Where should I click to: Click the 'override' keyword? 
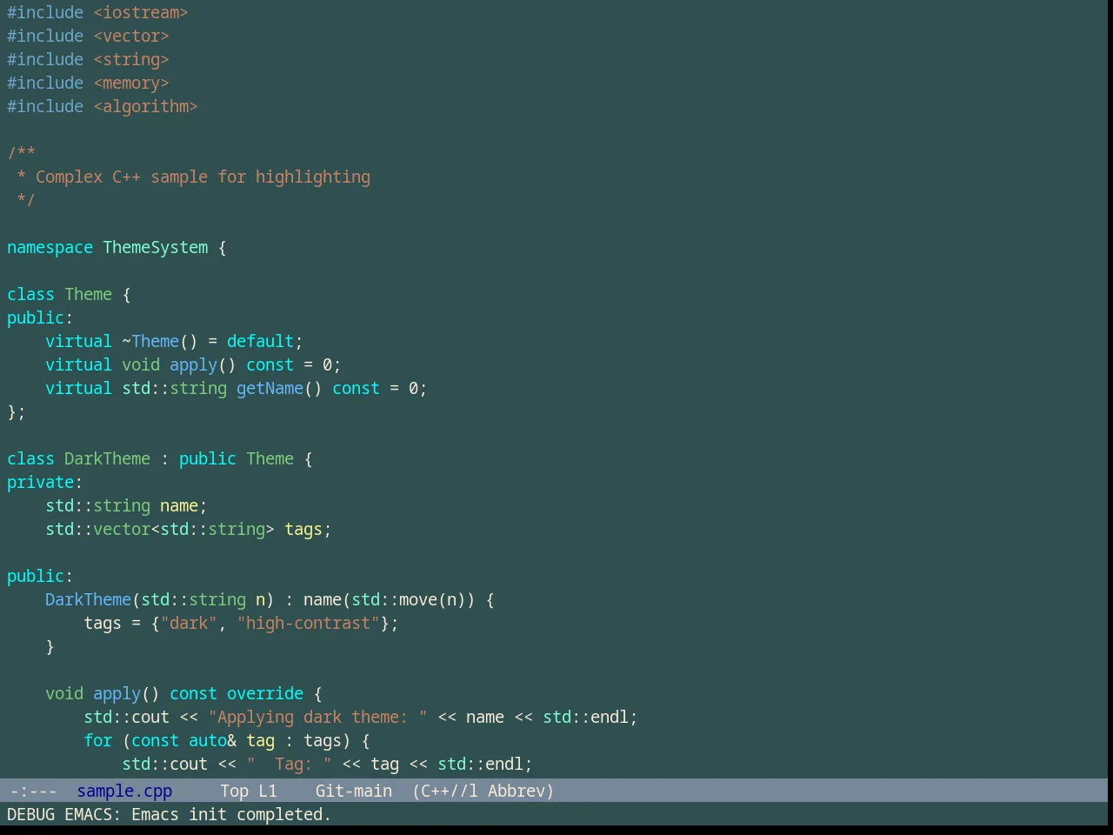[x=265, y=693]
